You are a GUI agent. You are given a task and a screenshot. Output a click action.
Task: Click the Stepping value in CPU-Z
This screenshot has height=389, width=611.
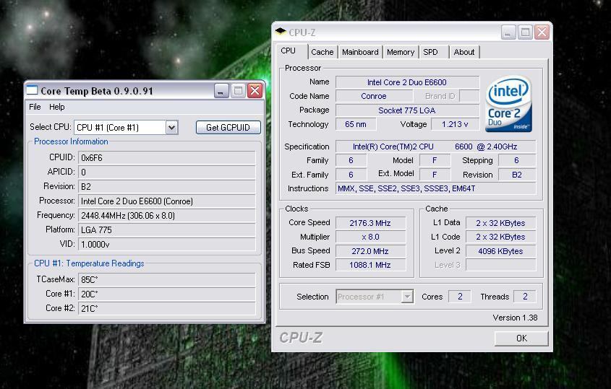(x=517, y=160)
